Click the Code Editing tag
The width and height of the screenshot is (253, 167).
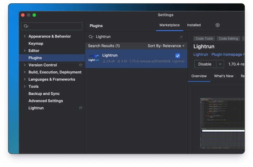coord(228,39)
